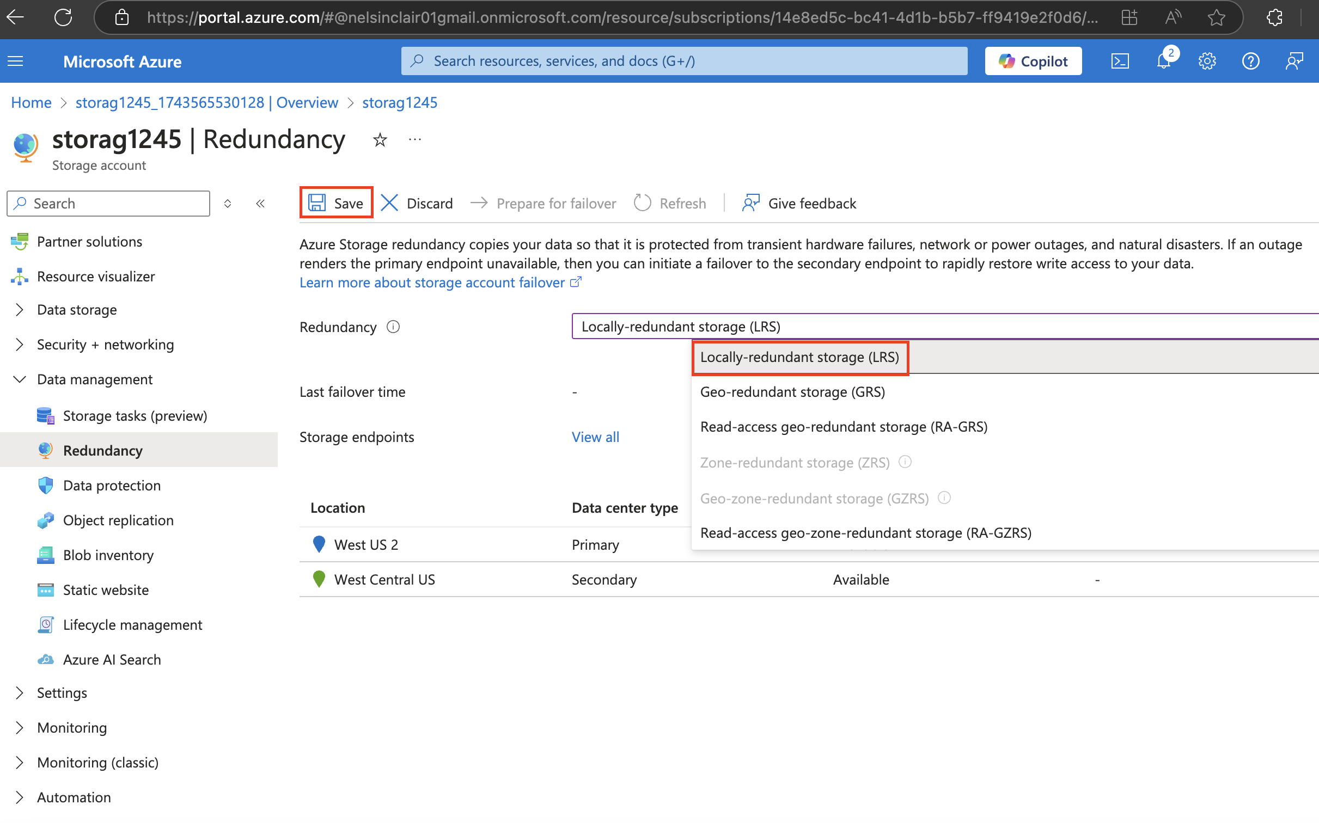Select Zone-redundant storage (ZRS) option
The height and width of the screenshot is (823, 1319).
1005,463
